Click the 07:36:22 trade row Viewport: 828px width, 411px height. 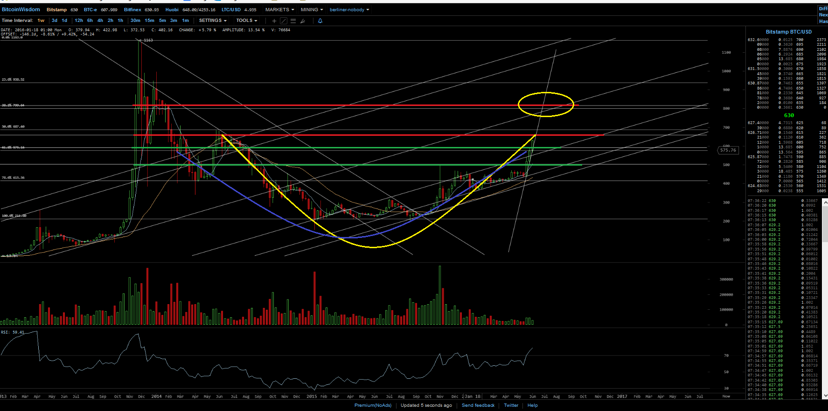784,201
